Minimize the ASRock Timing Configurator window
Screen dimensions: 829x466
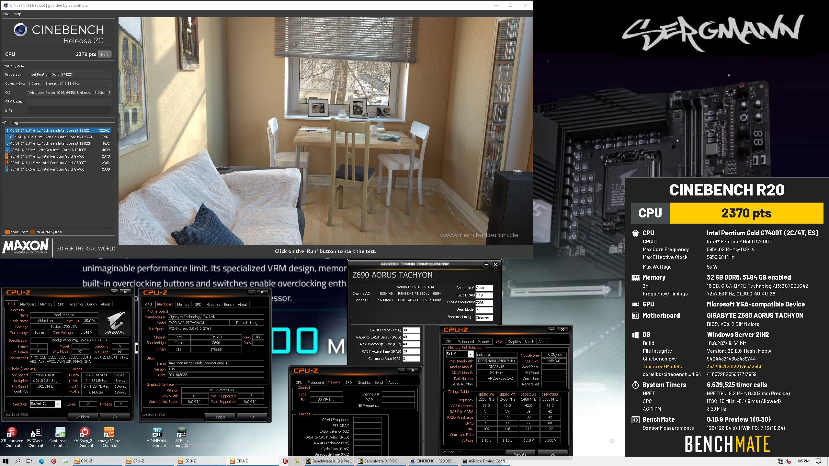pyautogui.click(x=486, y=265)
